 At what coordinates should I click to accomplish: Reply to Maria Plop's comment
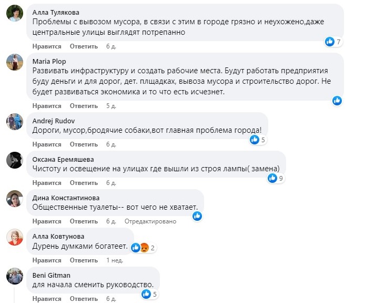coord(84,106)
